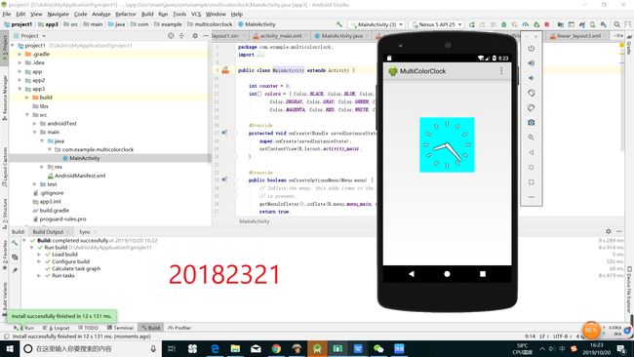Open File Explorer from the taskbar
The width and height of the screenshot is (634, 357).
coord(235,348)
